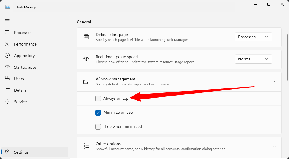Image resolution: width=289 pixels, height=159 pixels.
Task: Navigate to the Details page label
Action: point(20,90)
